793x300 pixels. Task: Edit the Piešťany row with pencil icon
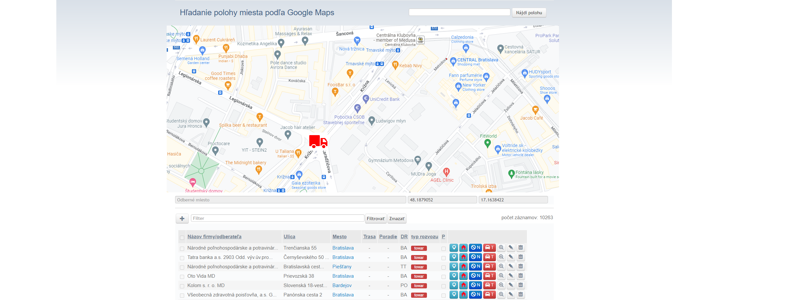(511, 266)
